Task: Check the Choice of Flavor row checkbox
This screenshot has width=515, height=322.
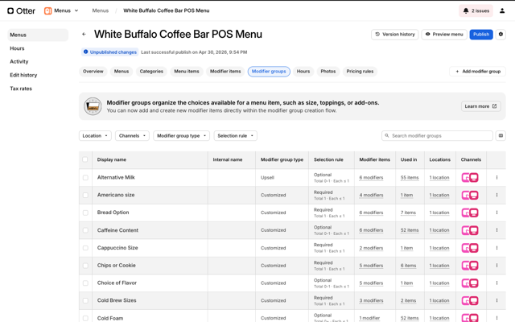Action: click(x=85, y=283)
